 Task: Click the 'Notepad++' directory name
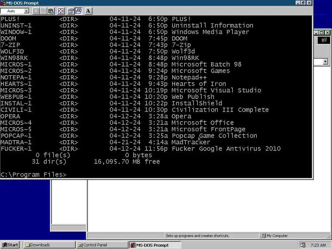[189, 77]
